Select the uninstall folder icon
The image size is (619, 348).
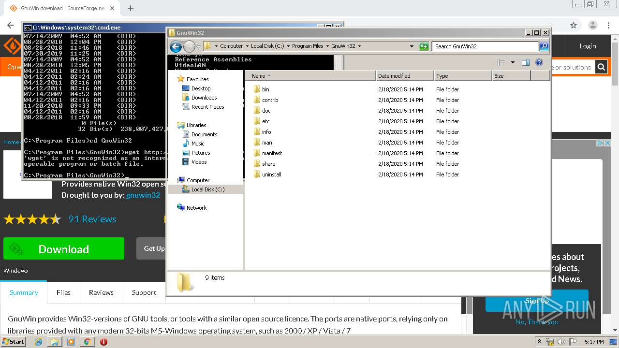coord(257,174)
